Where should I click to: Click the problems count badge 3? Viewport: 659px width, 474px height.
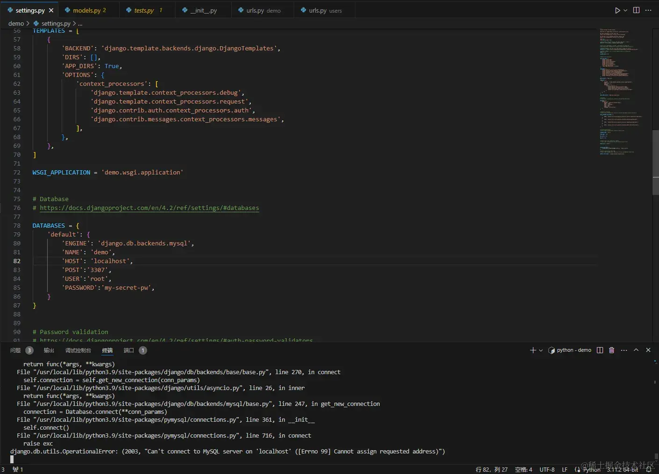(29, 350)
